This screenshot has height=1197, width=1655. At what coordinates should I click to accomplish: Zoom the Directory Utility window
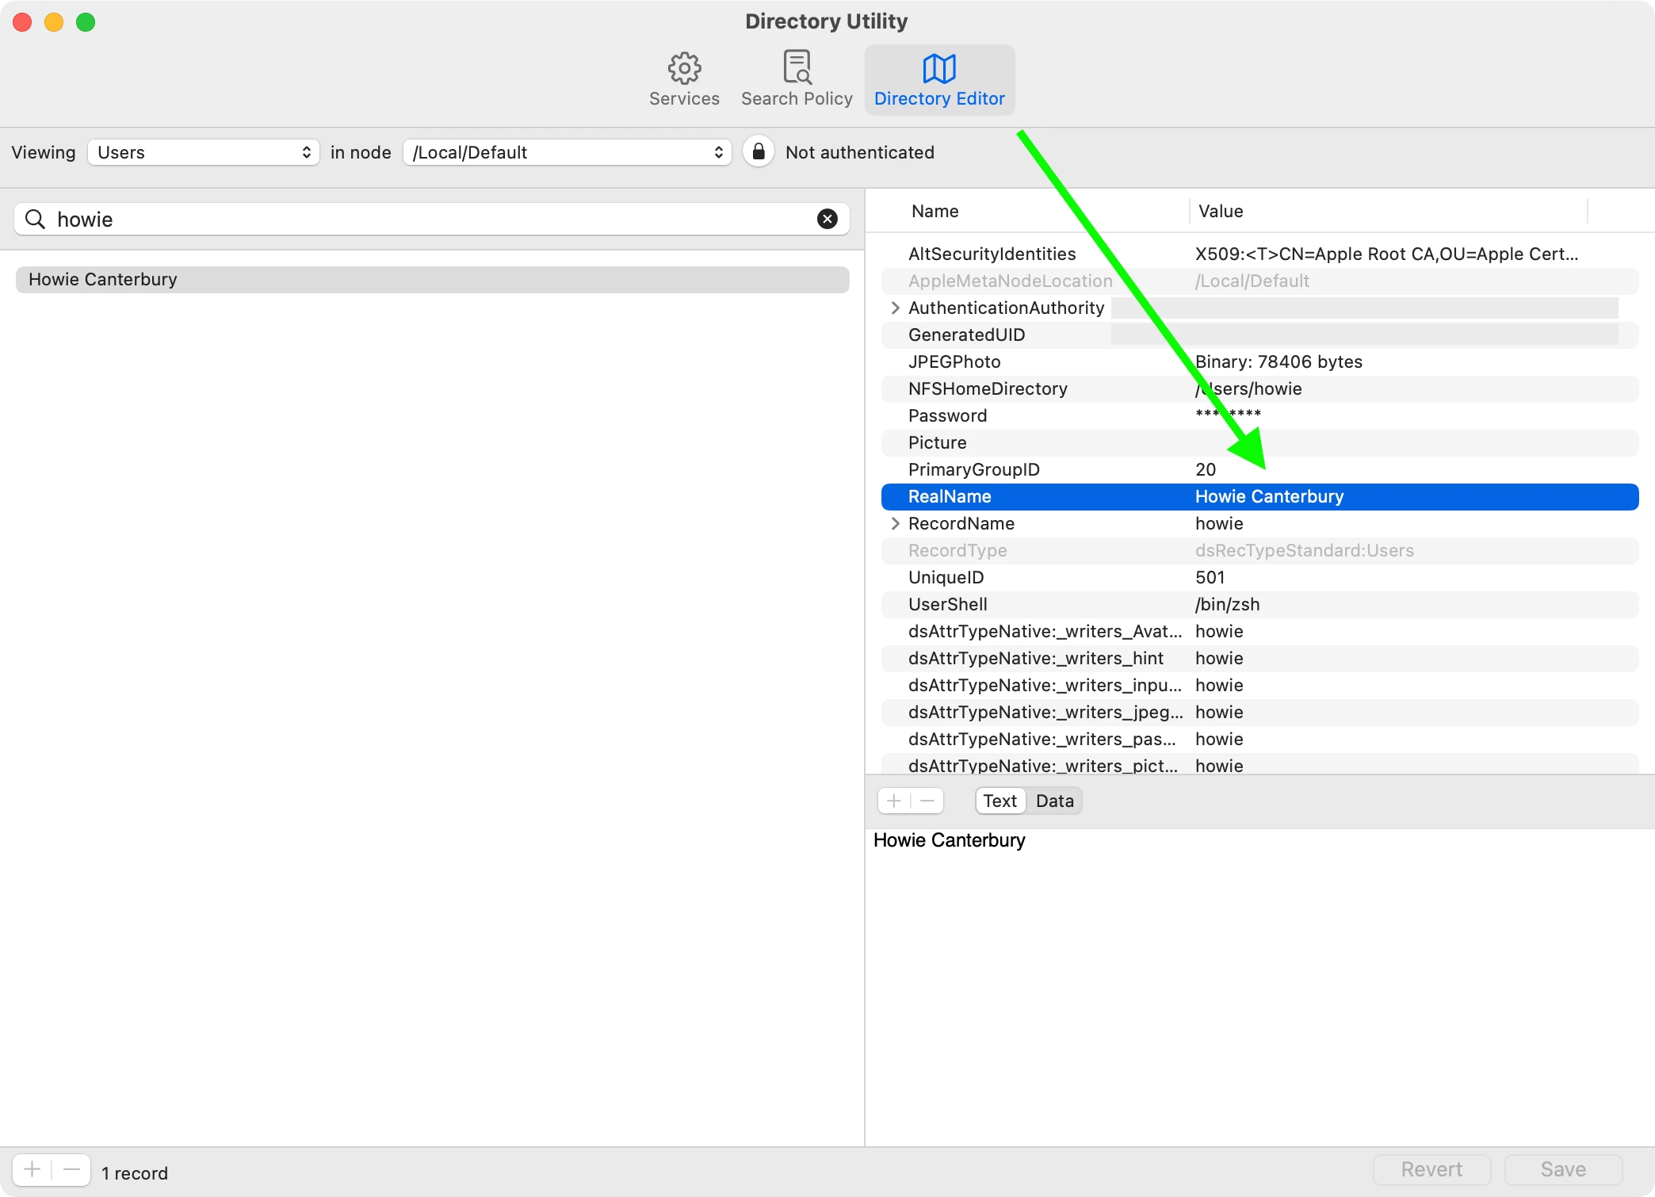pos(86,22)
